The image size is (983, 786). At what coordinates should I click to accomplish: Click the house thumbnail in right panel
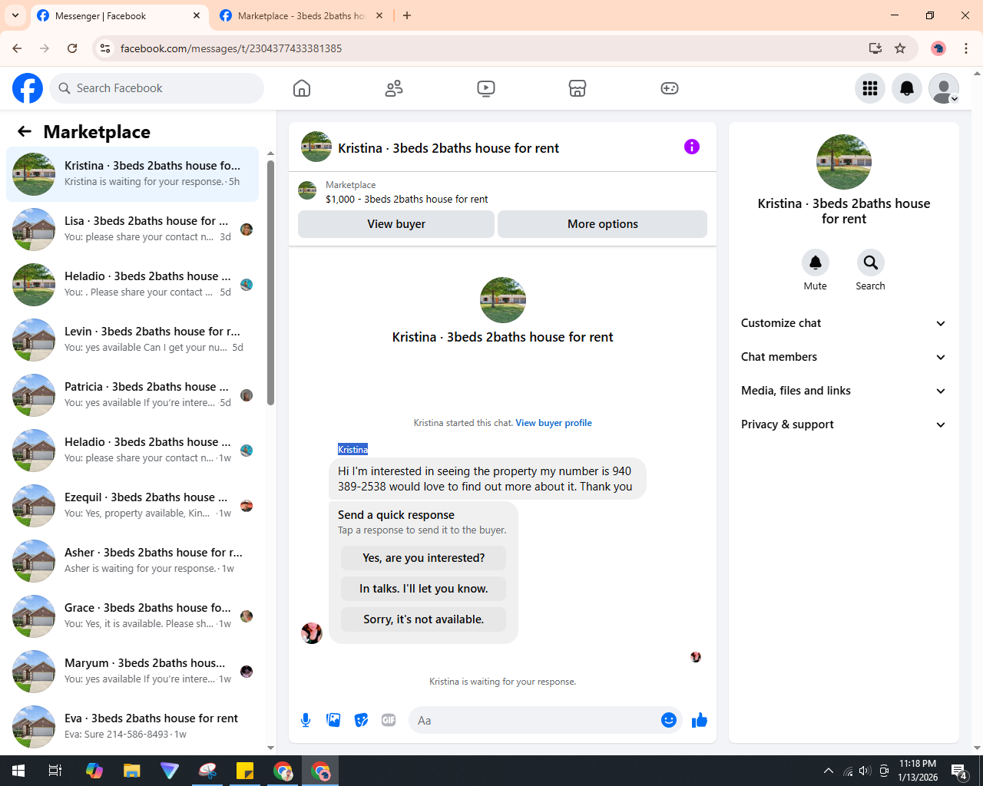(844, 162)
